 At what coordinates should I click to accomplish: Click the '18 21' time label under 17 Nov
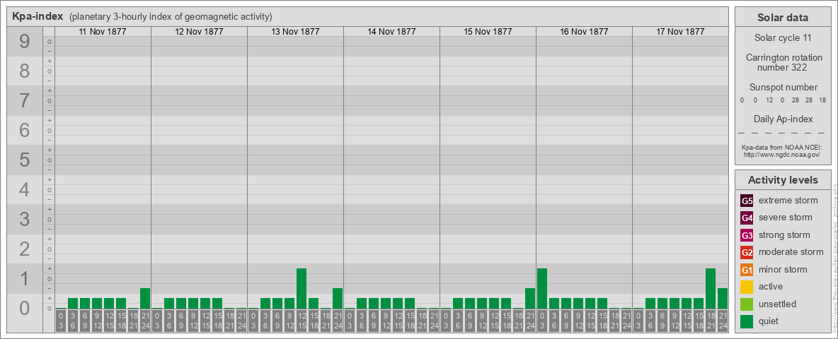click(711, 321)
